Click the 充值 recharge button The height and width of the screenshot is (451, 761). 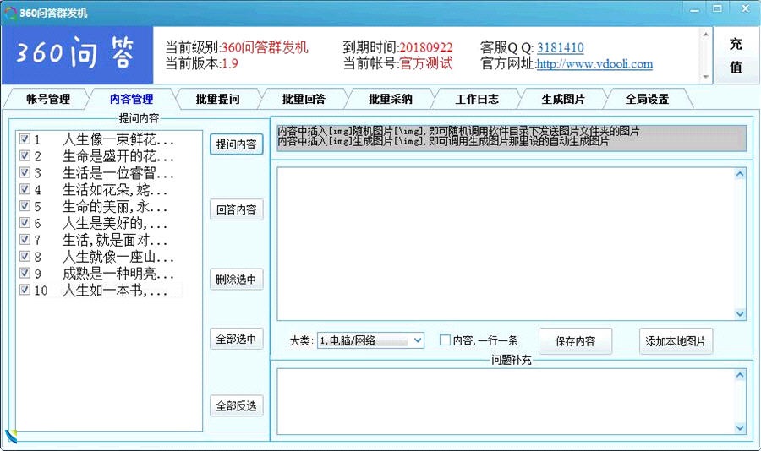pos(736,55)
